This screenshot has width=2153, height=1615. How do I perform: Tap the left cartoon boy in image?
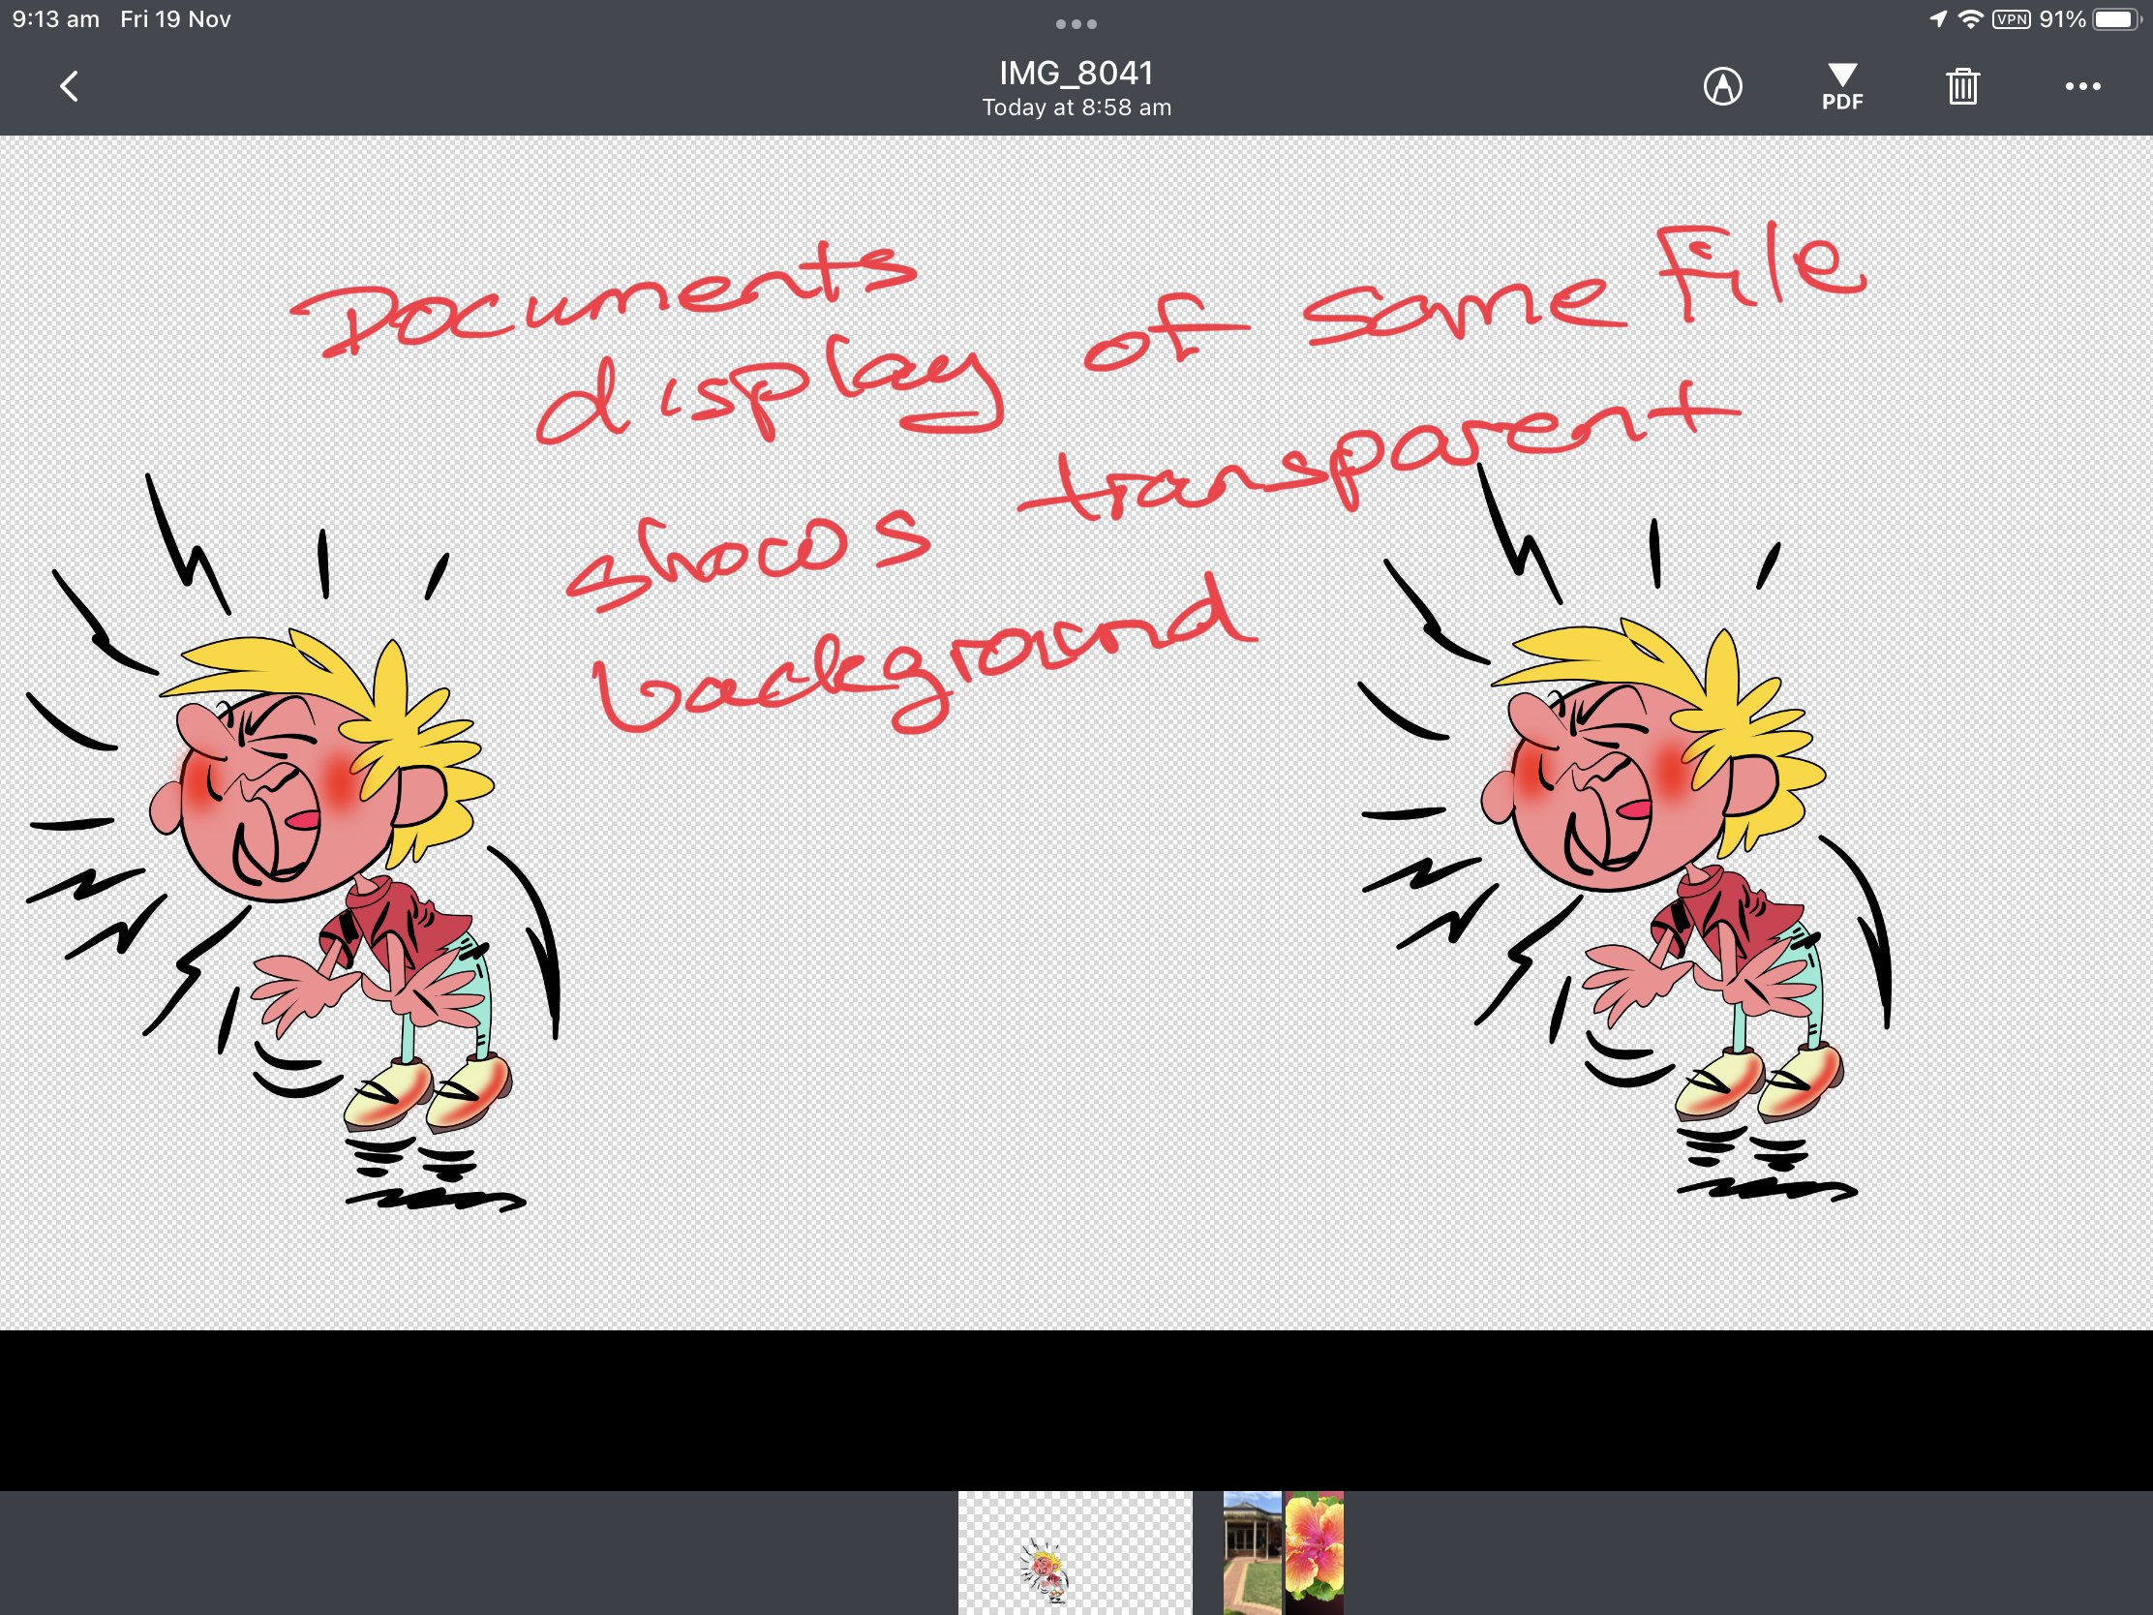click(x=292, y=842)
